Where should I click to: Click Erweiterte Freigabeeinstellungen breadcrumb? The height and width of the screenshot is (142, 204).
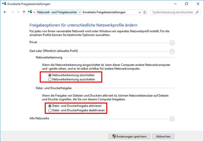point(104,12)
